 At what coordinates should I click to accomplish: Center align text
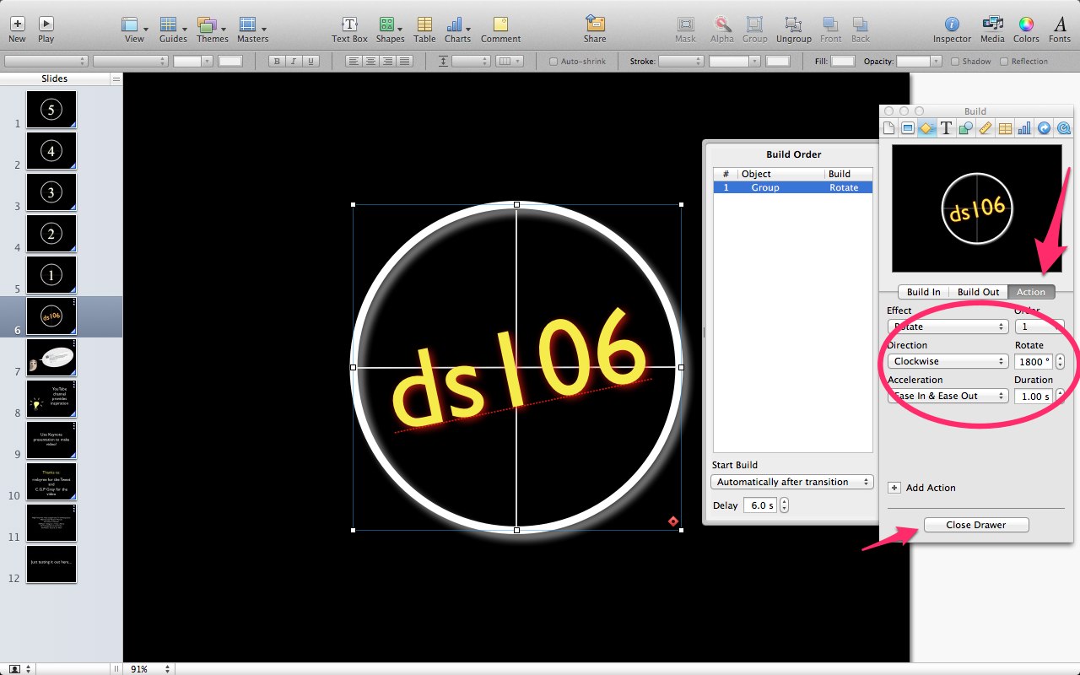370,61
